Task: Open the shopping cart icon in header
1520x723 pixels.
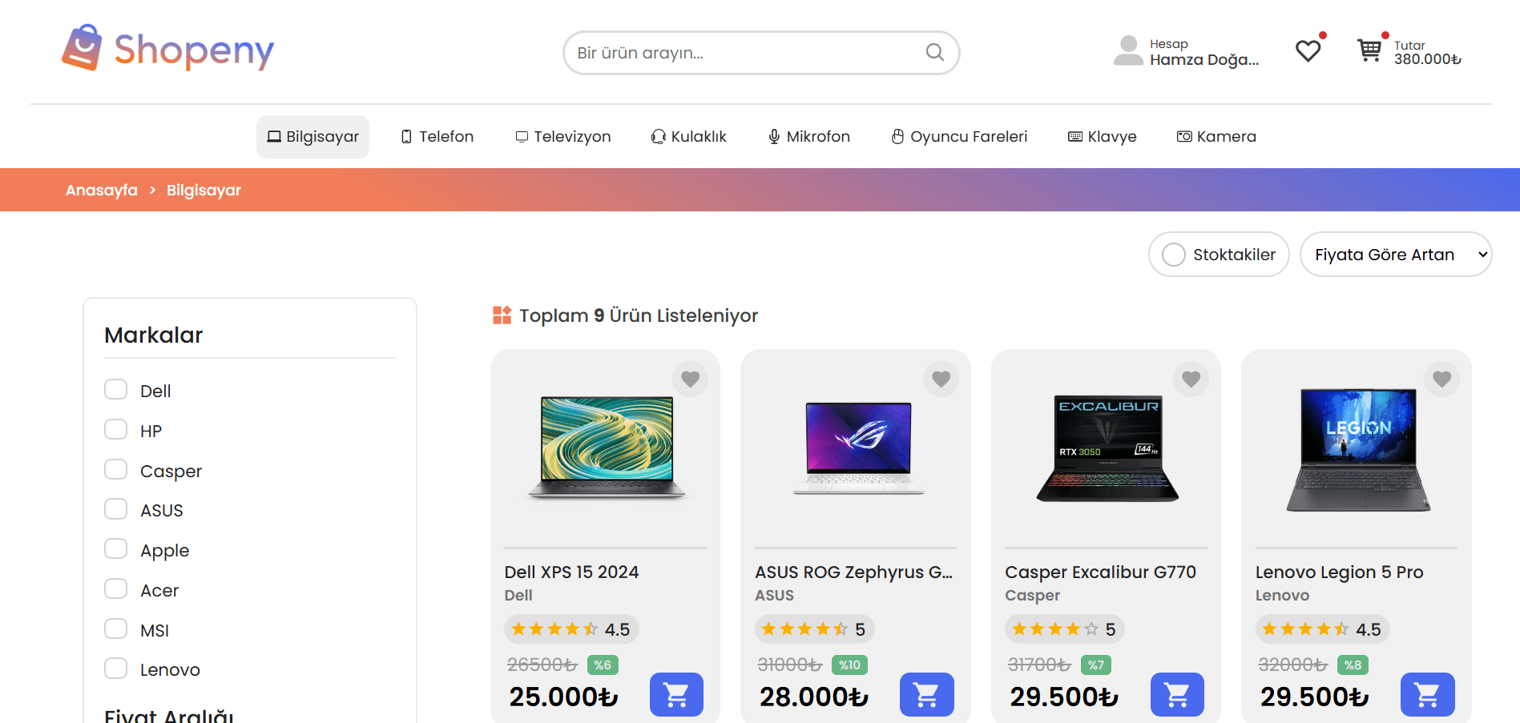Action: (x=1369, y=50)
